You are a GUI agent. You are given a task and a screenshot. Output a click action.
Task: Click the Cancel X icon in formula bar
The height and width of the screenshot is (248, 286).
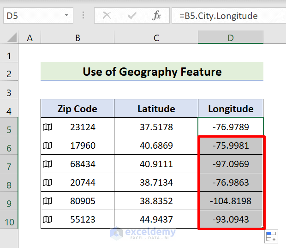coord(107,16)
